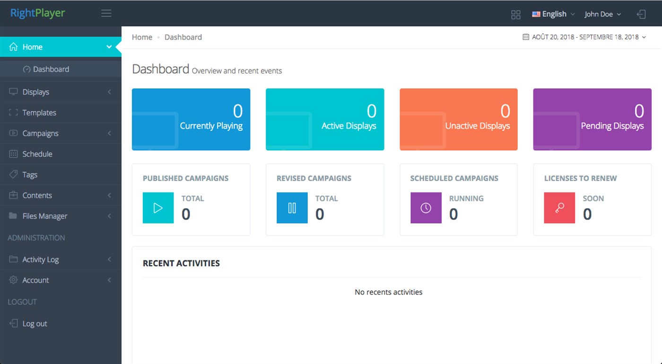Open the Dashboard sidebar submenu item

pos(61,69)
